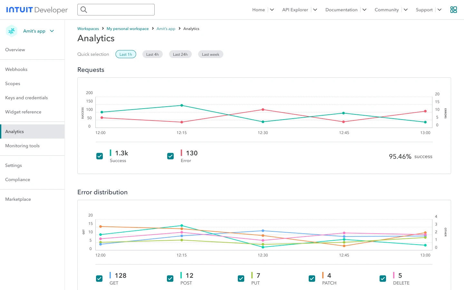The height and width of the screenshot is (290, 464).
Task: Click the 95.46% success rate value
Action: pos(400,156)
